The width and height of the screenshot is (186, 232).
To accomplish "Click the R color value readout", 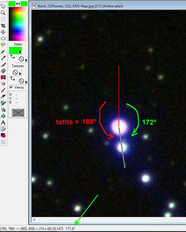I will pyautogui.click(x=13, y=94).
